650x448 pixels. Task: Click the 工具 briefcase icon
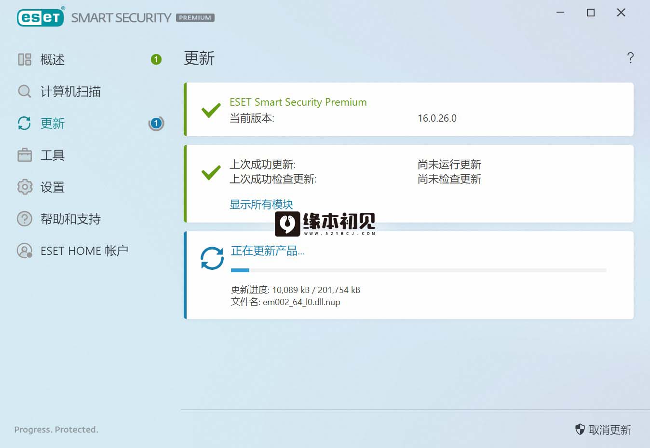pos(25,155)
